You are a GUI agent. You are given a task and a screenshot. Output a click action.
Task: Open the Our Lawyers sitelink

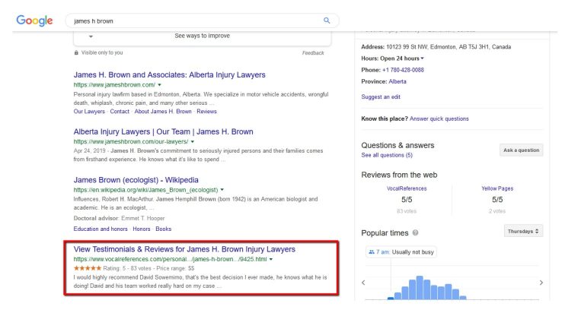pyautogui.click(x=89, y=112)
